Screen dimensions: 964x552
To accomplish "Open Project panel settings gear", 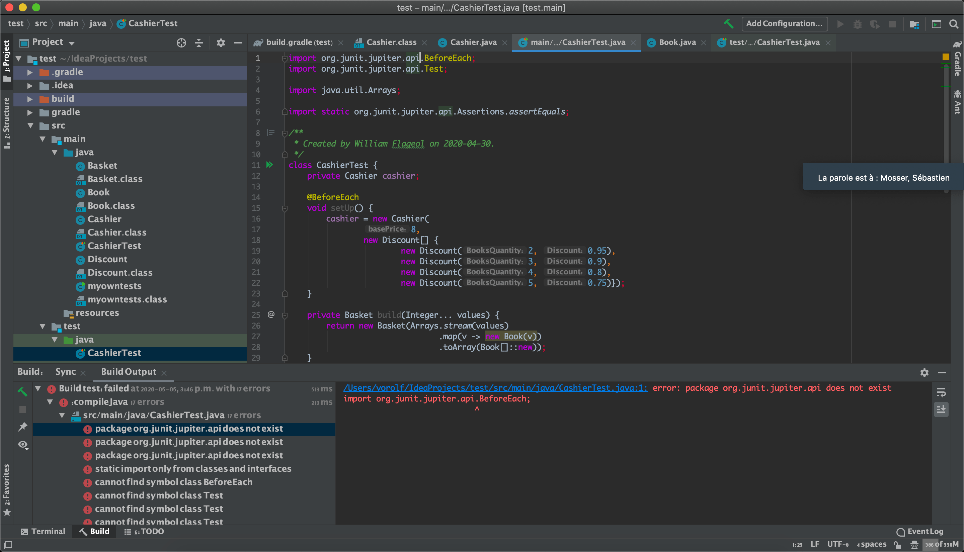I will coord(221,43).
